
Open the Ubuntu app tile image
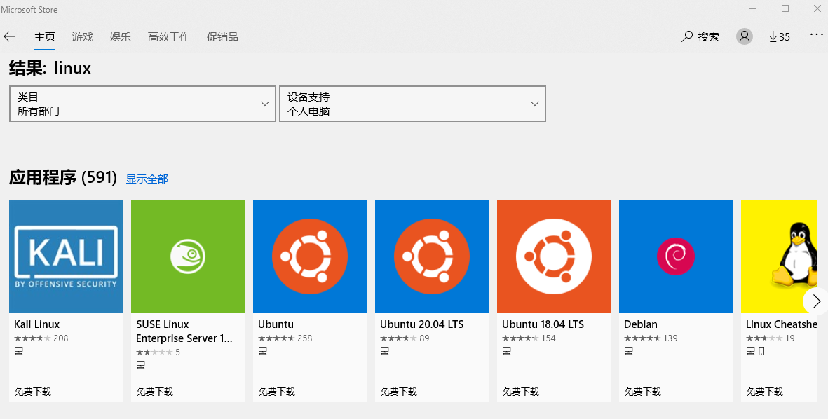tap(310, 256)
